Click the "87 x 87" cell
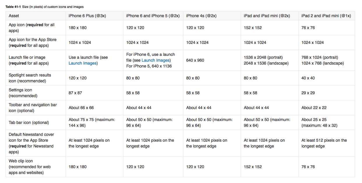Image resolution: width=362 pixels, height=183 pixels. point(75,93)
